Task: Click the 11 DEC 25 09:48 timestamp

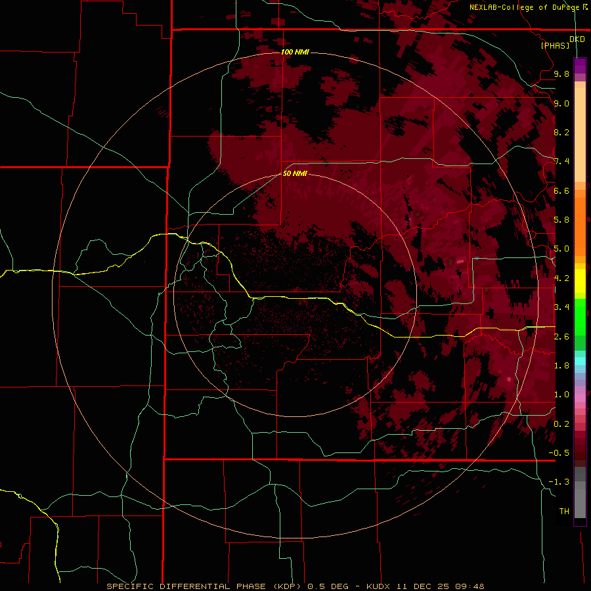Action: 440,586
